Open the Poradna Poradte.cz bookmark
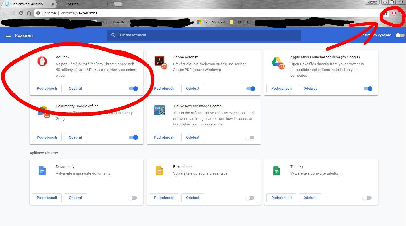The width and height of the screenshot is (406, 226). click(x=111, y=22)
